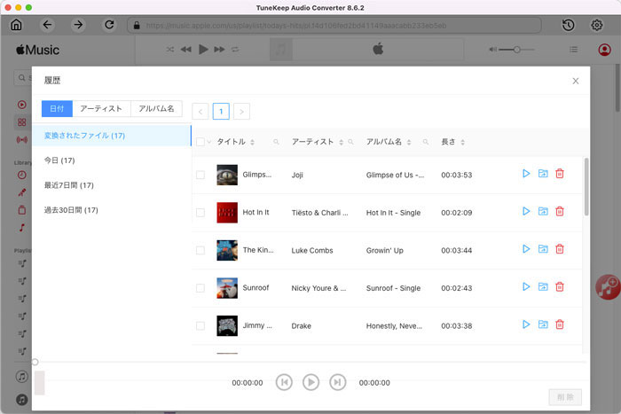The image size is (621, 414).
Task: Skip to next track in dialog player
Action: (x=337, y=382)
